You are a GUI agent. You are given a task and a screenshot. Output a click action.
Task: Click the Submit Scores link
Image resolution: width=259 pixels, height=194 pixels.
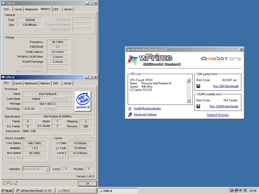[x=218, y=115]
